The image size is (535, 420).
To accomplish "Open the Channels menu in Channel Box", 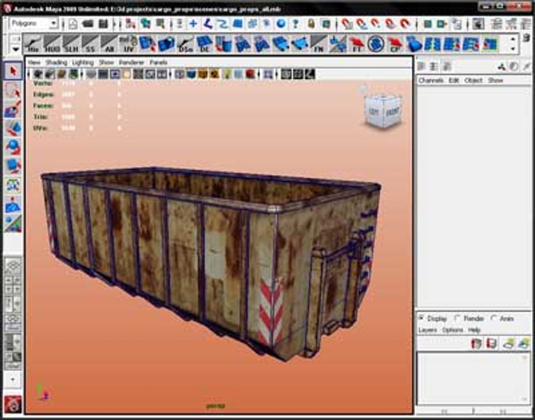I will click(431, 80).
